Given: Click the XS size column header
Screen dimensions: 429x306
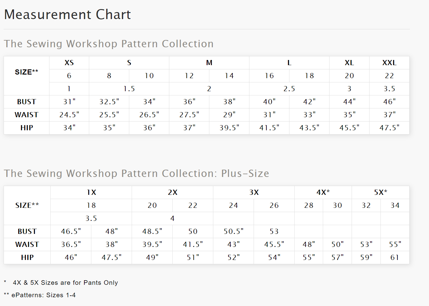Looking at the screenshot, I should [69, 63].
